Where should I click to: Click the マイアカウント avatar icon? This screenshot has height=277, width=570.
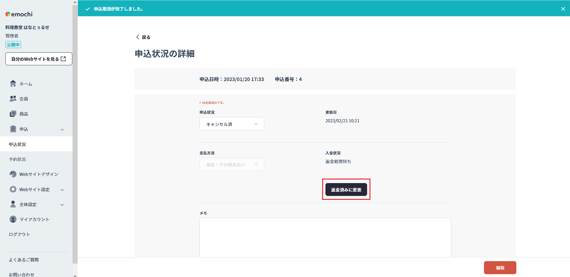pyautogui.click(x=13, y=219)
